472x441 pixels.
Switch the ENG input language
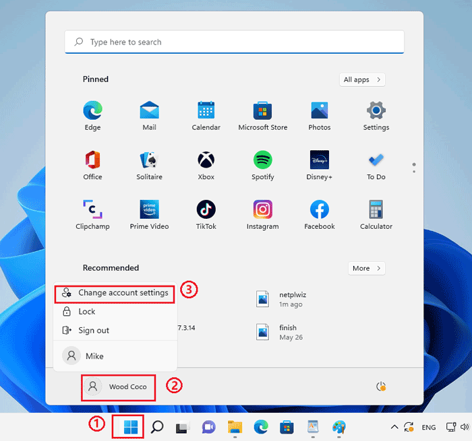click(429, 427)
